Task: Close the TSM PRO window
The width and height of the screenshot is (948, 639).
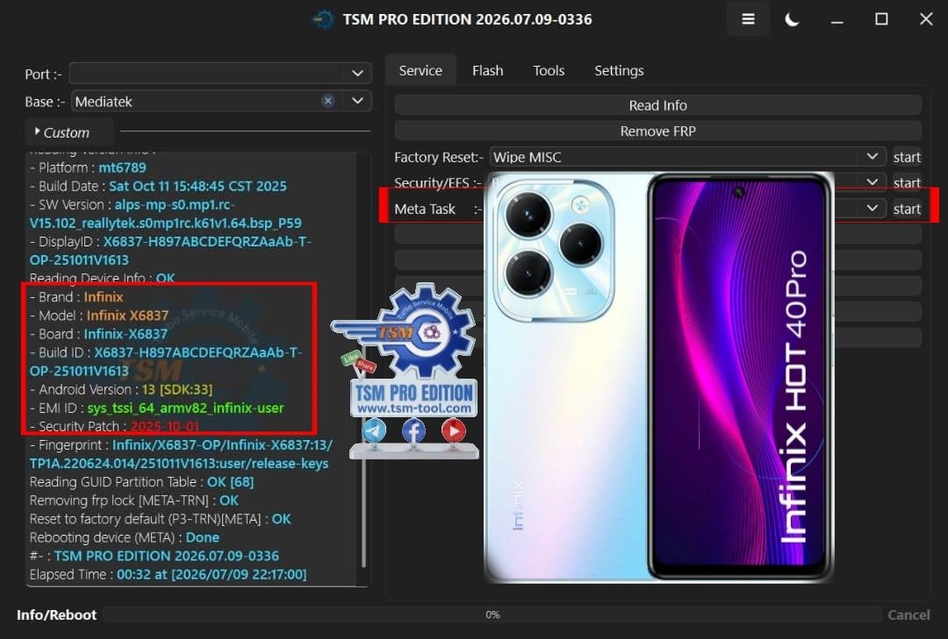Action: 926,19
